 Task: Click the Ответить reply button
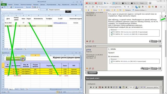tap(91, 73)
